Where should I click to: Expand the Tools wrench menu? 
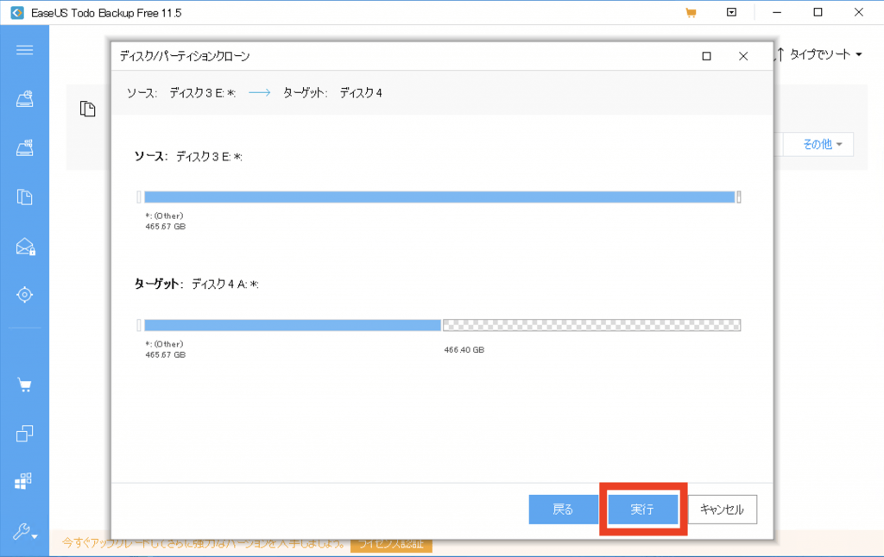tap(24, 533)
